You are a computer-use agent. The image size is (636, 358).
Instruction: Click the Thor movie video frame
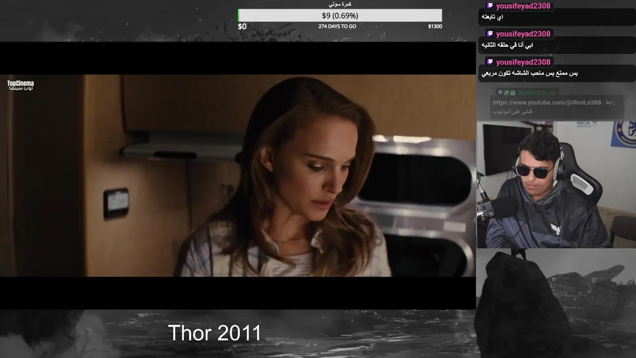coord(238,176)
